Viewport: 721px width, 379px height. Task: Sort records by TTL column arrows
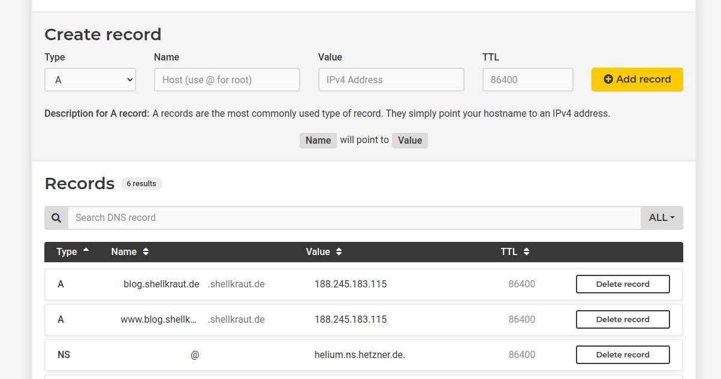click(526, 252)
